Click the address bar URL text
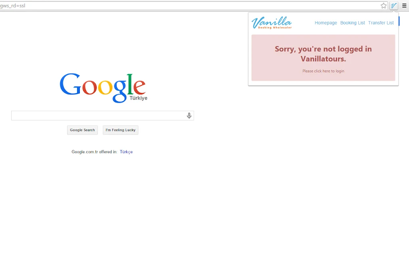Image resolution: width=409 pixels, height=256 pixels. pyautogui.click(x=12, y=6)
